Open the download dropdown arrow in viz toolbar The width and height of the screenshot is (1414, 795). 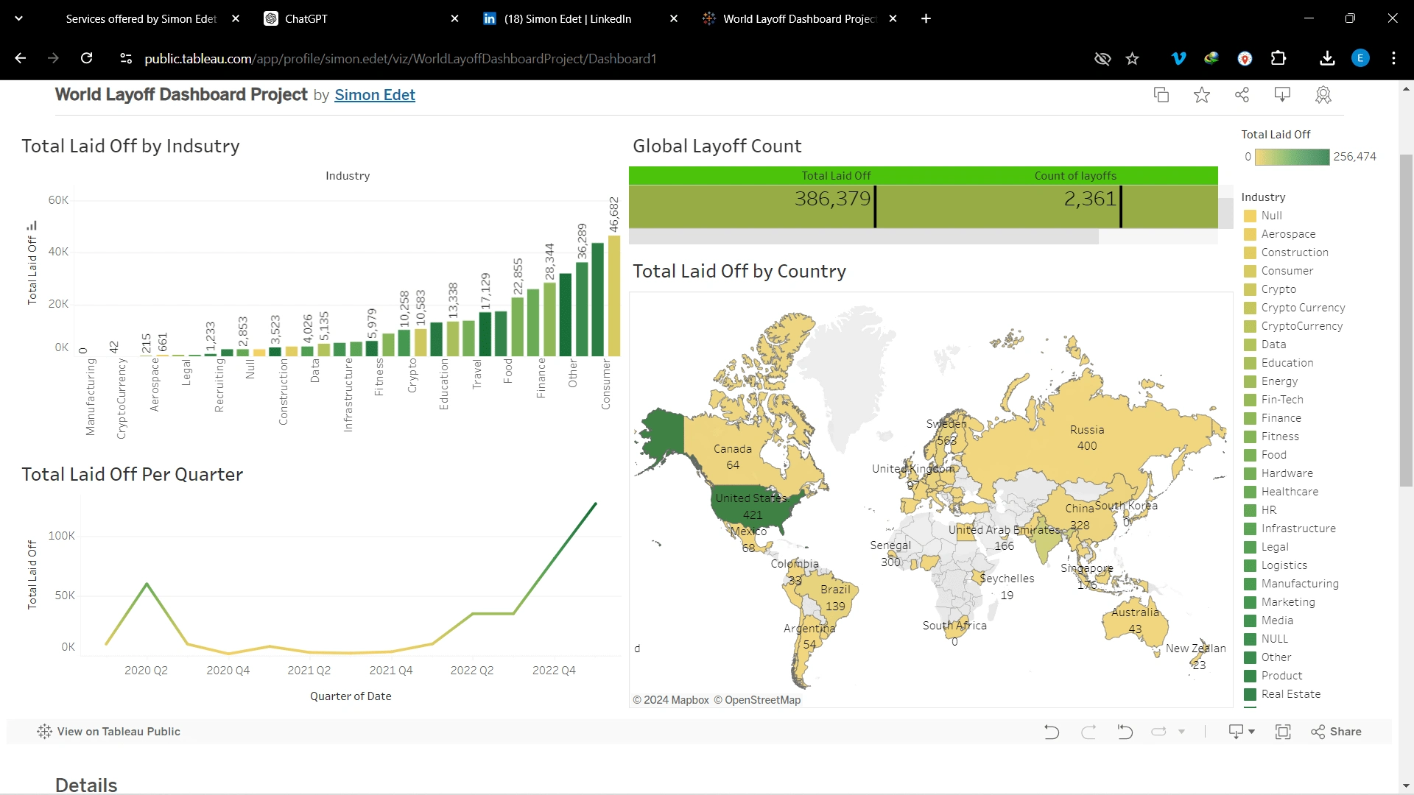point(1251,732)
